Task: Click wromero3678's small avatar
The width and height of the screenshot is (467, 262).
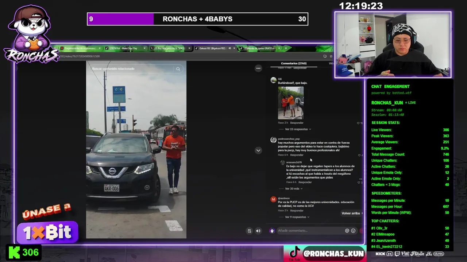Action: pyautogui.click(x=282, y=163)
